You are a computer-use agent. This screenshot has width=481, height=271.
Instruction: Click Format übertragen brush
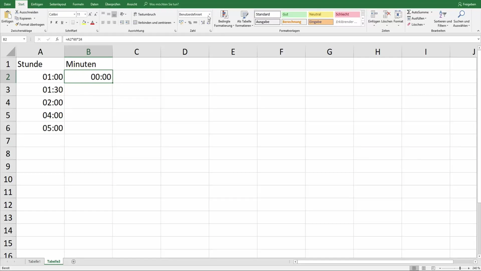pyautogui.click(x=17, y=24)
